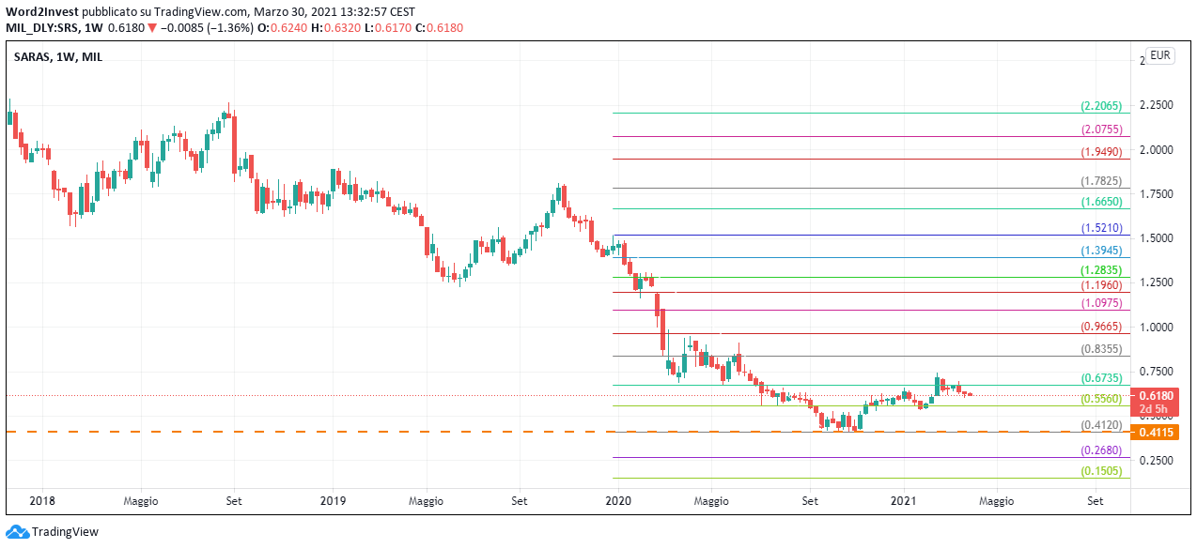Click the 2.2500 price axis value
1197x549 pixels.
(1156, 105)
